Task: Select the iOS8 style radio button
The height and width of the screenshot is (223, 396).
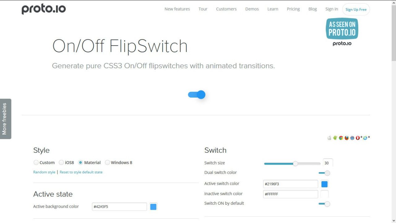Action: click(x=61, y=163)
